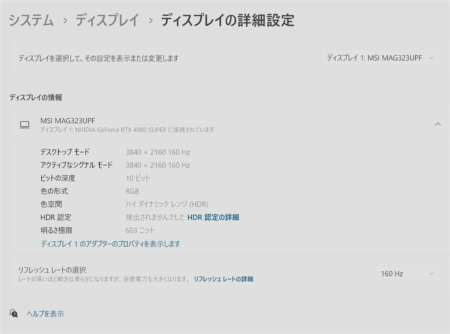View adapter properties for ディスプレイ 1
The image size is (450, 334).
tap(110, 243)
